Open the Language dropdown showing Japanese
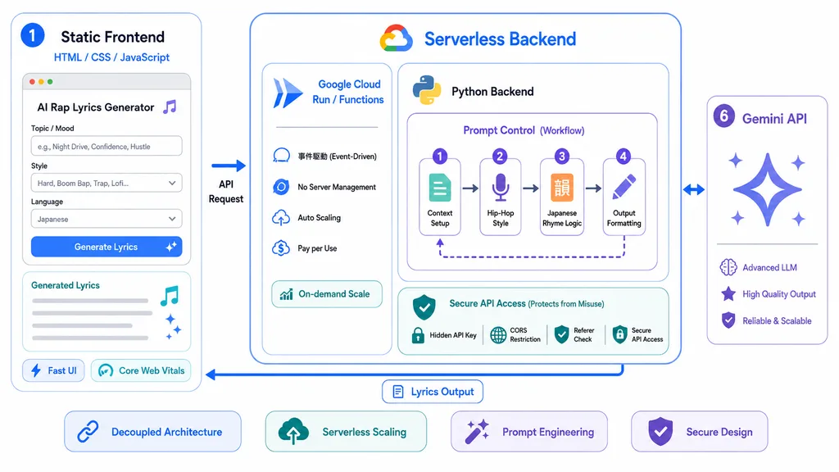The image size is (839, 472). [107, 219]
